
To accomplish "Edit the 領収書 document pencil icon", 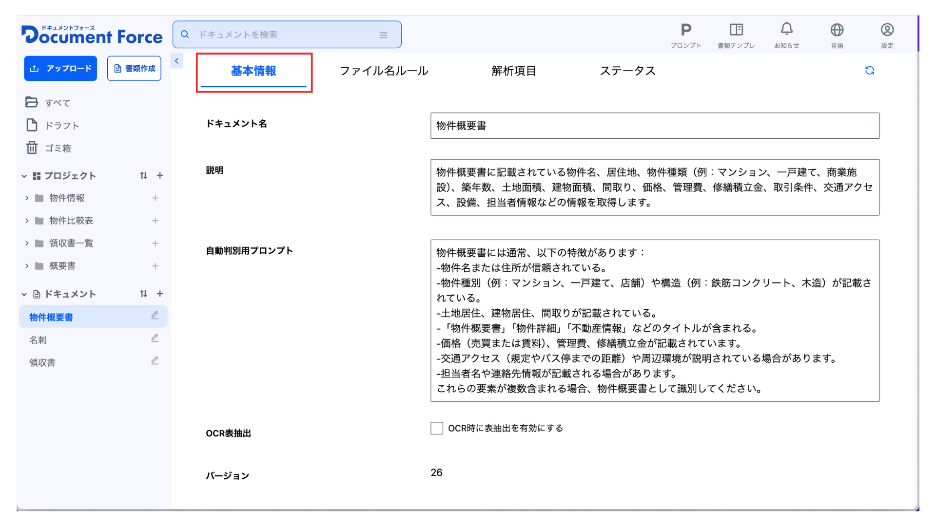I will [x=155, y=361].
